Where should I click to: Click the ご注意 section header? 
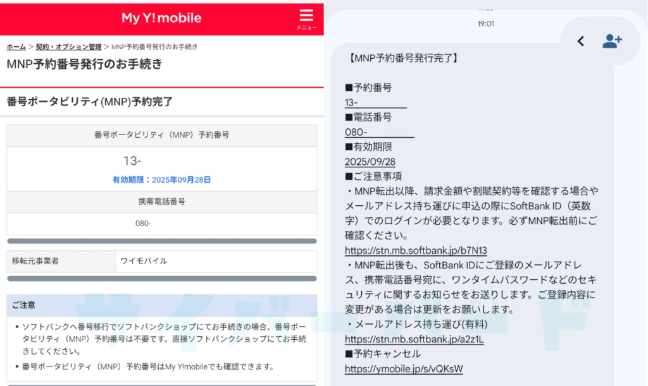point(161,305)
